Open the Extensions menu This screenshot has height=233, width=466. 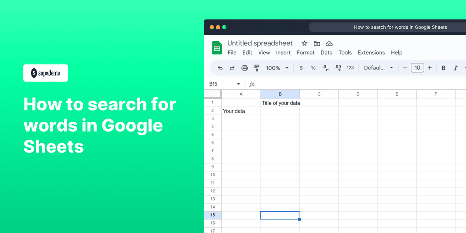pos(371,52)
